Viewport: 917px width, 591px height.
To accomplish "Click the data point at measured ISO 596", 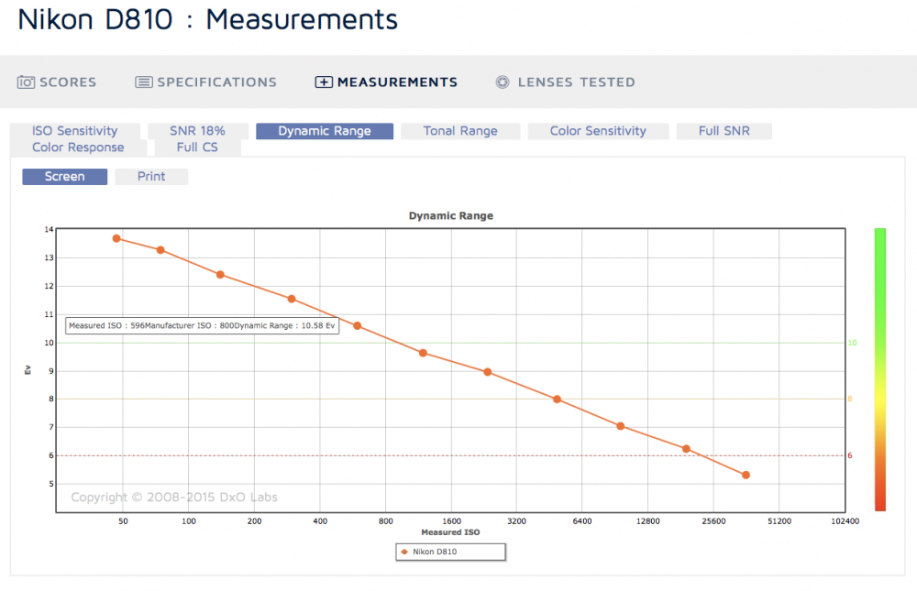I will pos(358,326).
